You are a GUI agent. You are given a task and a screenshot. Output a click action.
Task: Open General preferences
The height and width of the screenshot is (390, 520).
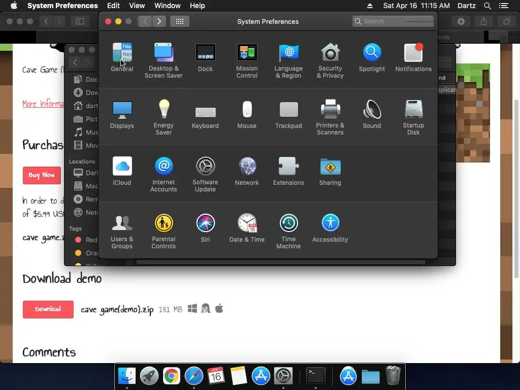coord(122,57)
